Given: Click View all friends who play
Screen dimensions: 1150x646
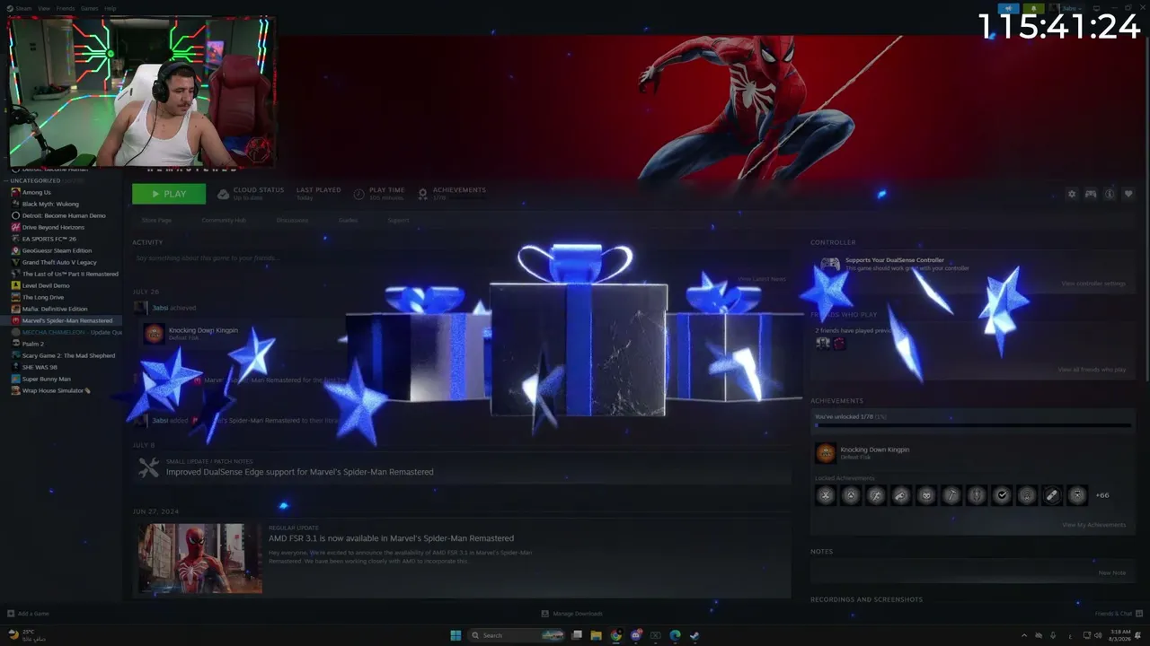Looking at the screenshot, I should coord(1092,370).
